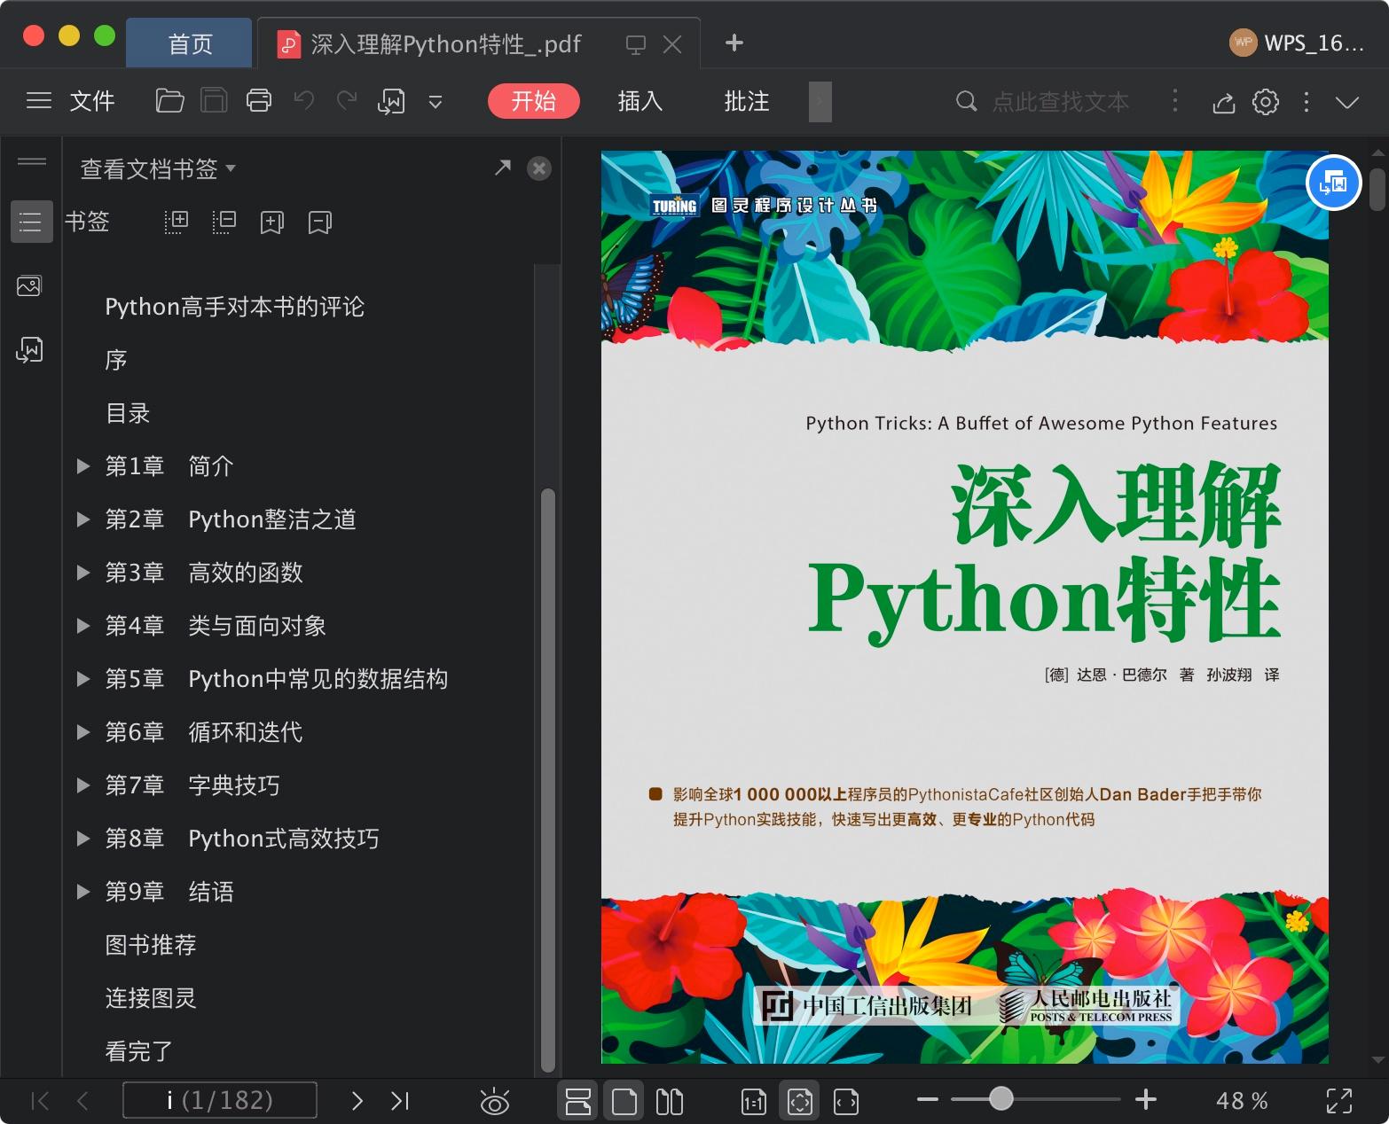Screen dimensions: 1389x1124
Task: Click the undo arrow icon
Action: tap(304, 100)
